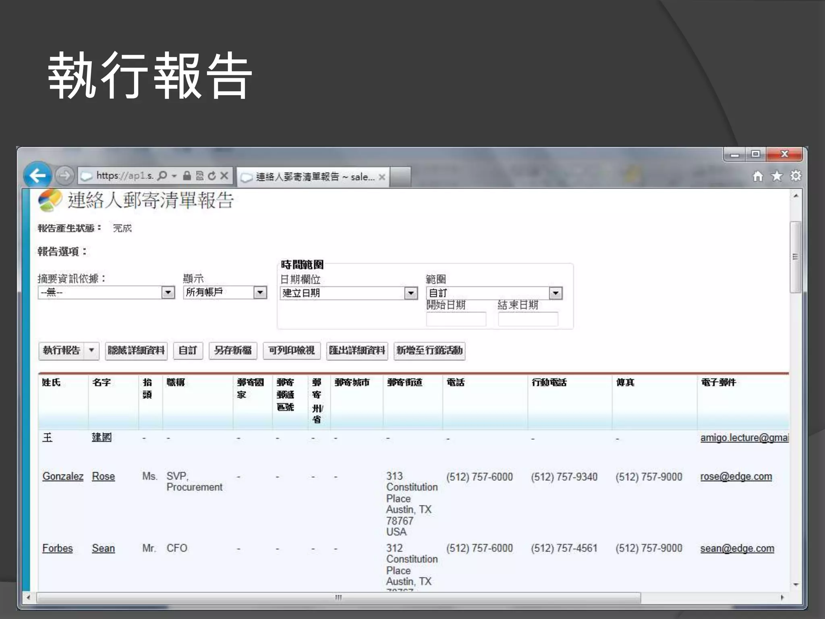Open browser Tools gear icon
The height and width of the screenshot is (619, 825).
[796, 176]
